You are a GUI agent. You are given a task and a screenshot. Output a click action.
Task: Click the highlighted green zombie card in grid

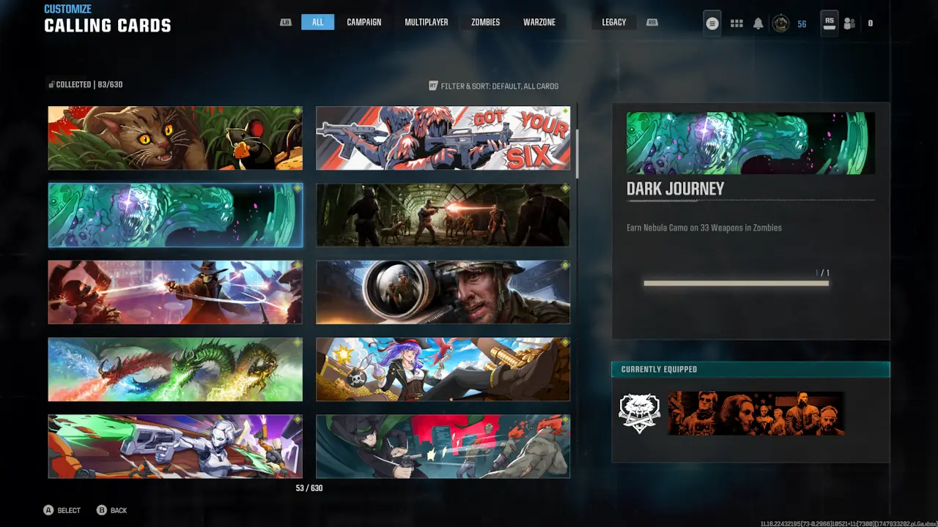pyautogui.click(x=175, y=215)
